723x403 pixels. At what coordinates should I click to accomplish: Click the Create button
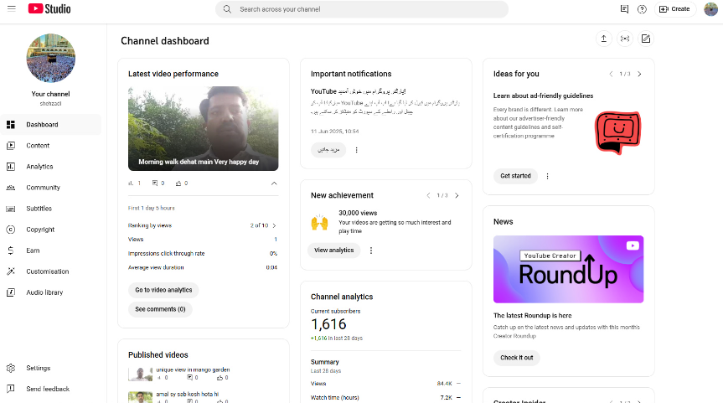click(x=674, y=8)
